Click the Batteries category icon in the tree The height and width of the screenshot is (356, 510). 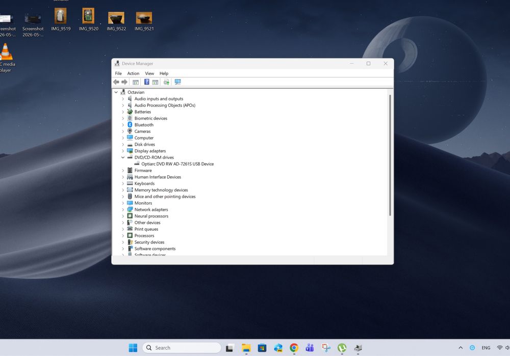tap(130, 112)
